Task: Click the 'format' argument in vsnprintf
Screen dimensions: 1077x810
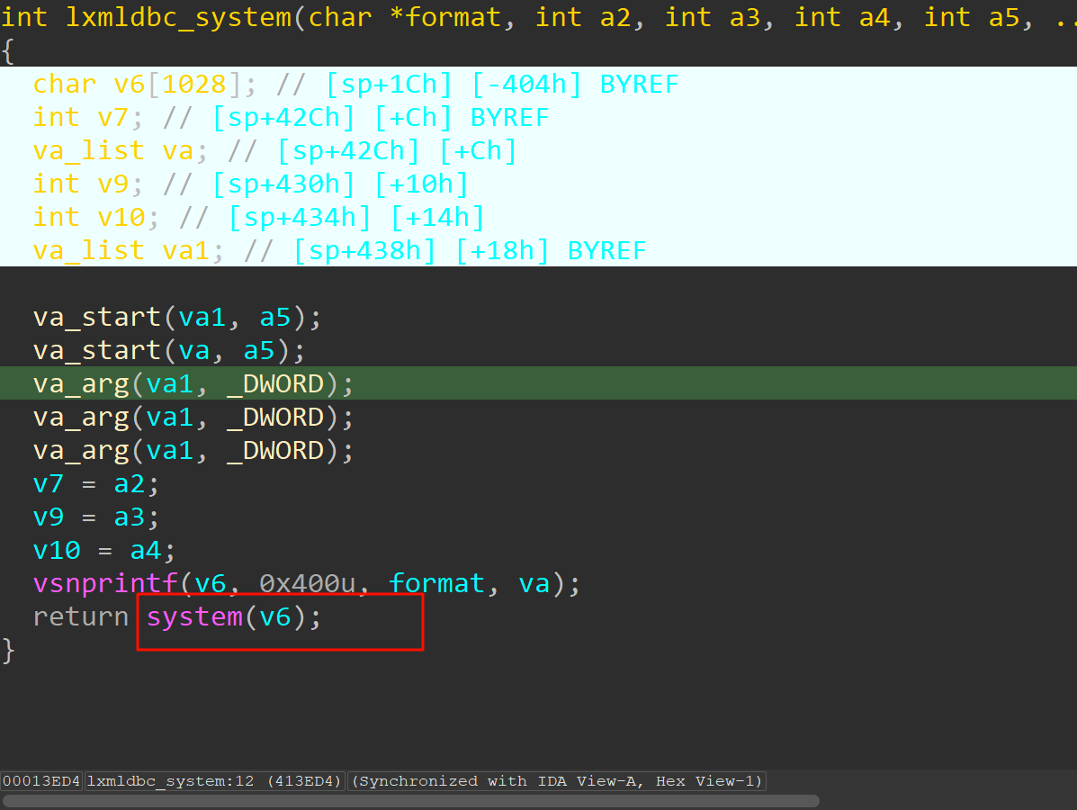Action: (437, 583)
